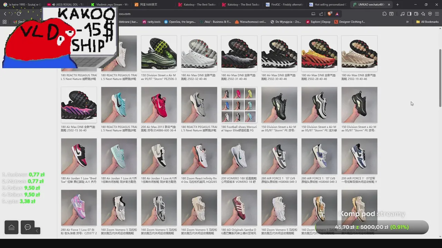Open the All Bookmarks folder
Image resolution: width=442 pixels, height=248 pixels.
pyautogui.click(x=427, y=22)
